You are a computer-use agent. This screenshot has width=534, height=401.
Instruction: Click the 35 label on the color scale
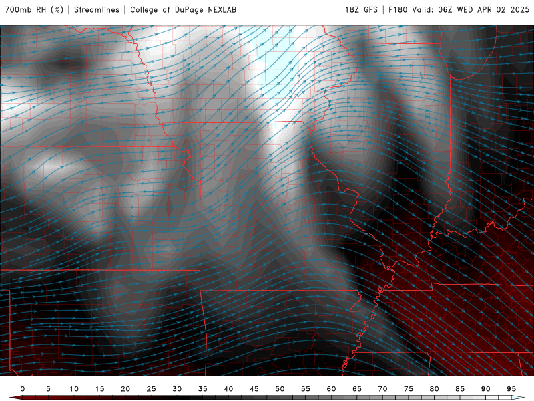(x=203, y=389)
